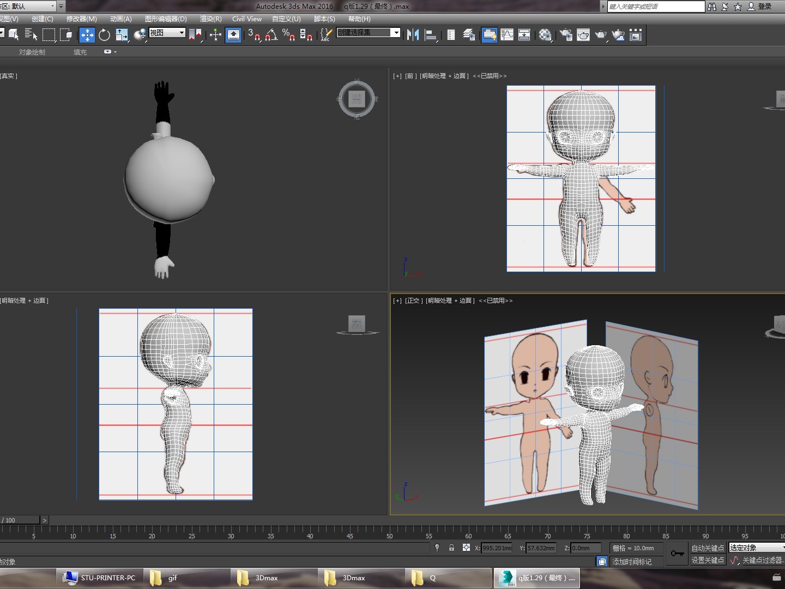The image size is (785, 589).
Task: Open the 修改器(M) menu
Action: click(81, 19)
